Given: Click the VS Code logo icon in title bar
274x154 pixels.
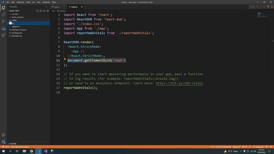Looking at the screenshot, I should tap(3, 2).
